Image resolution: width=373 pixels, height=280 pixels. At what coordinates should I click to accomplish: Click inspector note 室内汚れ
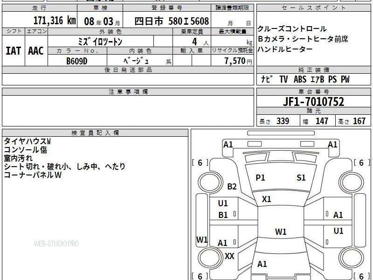[18, 158]
